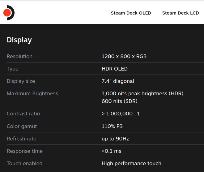204x172 pixels.
Task: Select the 7.4" diagonal value
Action: [118, 81]
